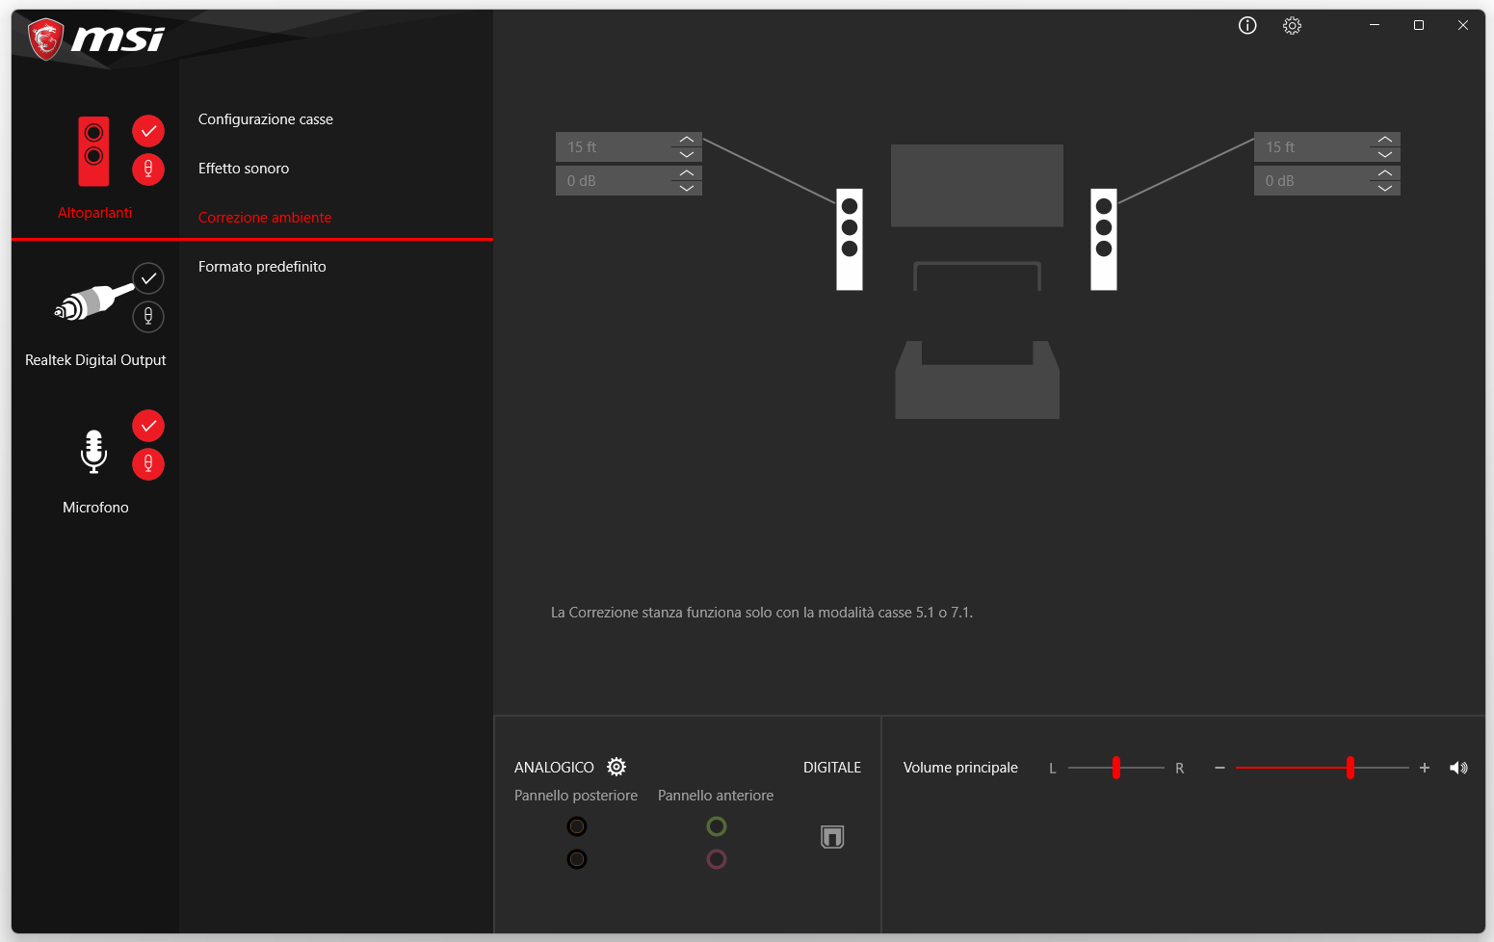Click the Volume principale label

[x=960, y=768]
